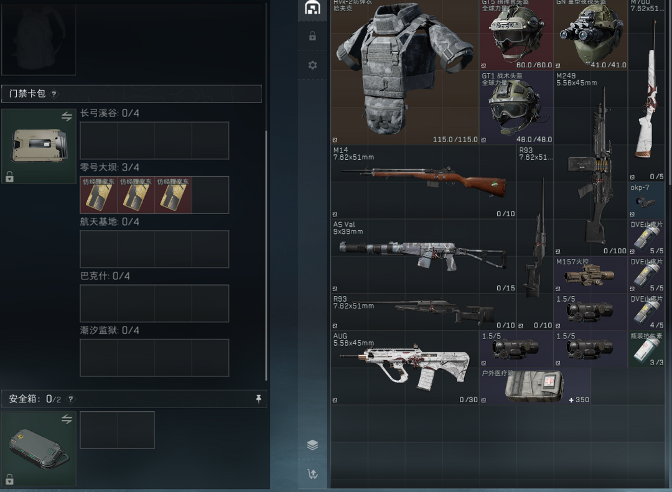
Task: Click the empty card slots under 巴克什
Action: pos(154,304)
